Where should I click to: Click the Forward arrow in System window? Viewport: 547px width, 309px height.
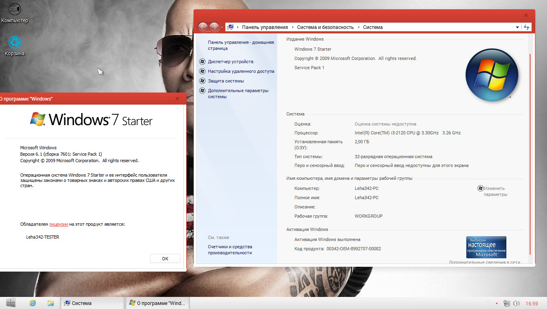pos(214,27)
